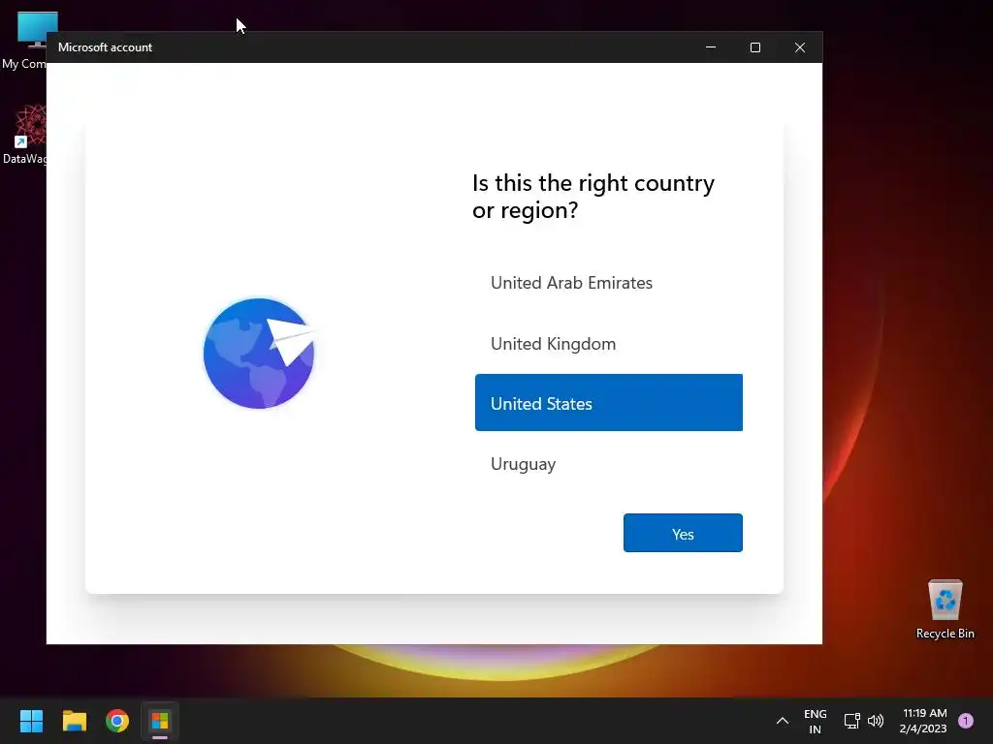The image size is (993, 744).
Task: Show hidden system tray icons
Action: point(783,721)
